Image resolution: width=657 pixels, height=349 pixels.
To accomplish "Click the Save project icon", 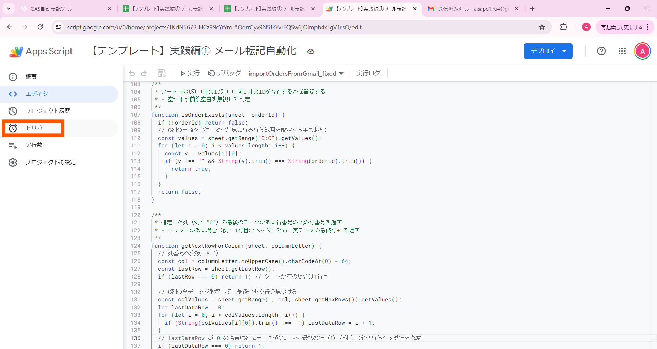I will (161, 73).
